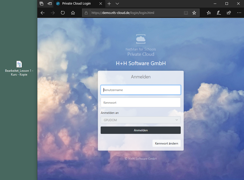Click the browser Forward arrow
This screenshot has width=244, height=180.
pyautogui.click(x=53, y=13)
